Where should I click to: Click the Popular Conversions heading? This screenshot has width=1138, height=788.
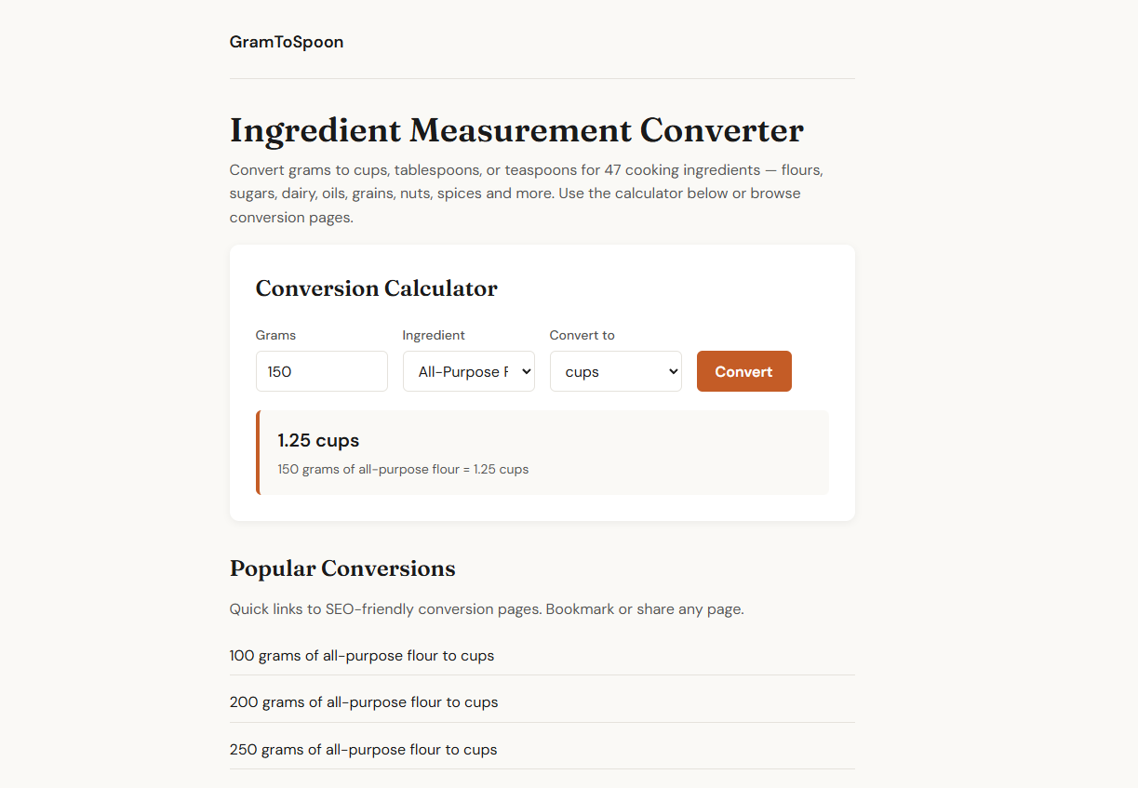pyautogui.click(x=342, y=568)
